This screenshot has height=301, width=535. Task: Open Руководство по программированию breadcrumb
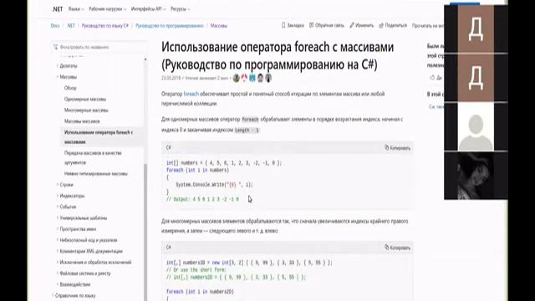pyautogui.click(x=170, y=26)
